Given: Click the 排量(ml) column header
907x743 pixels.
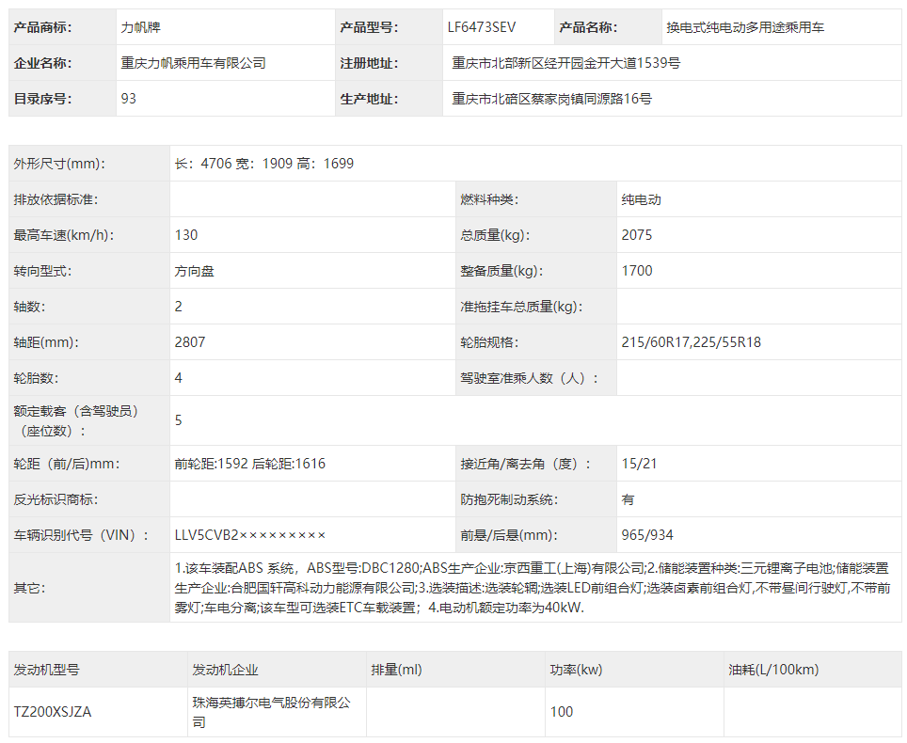Looking at the screenshot, I should (x=397, y=670).
